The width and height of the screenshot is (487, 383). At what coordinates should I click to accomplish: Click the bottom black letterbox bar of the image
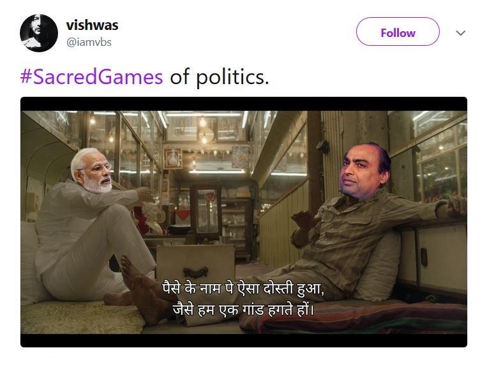pyautogui.click(x=244, y=340)
